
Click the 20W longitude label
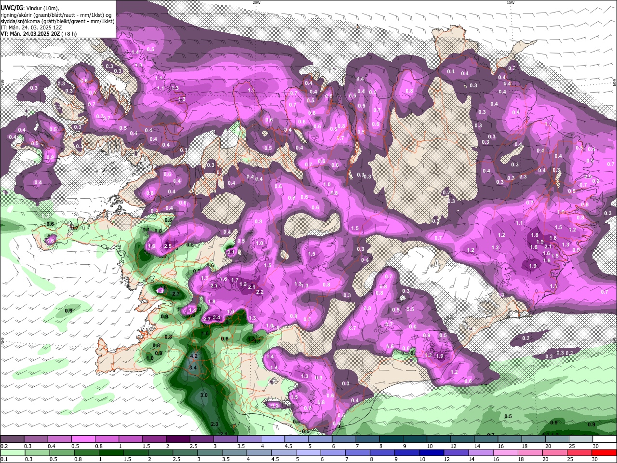coord(256,2)
